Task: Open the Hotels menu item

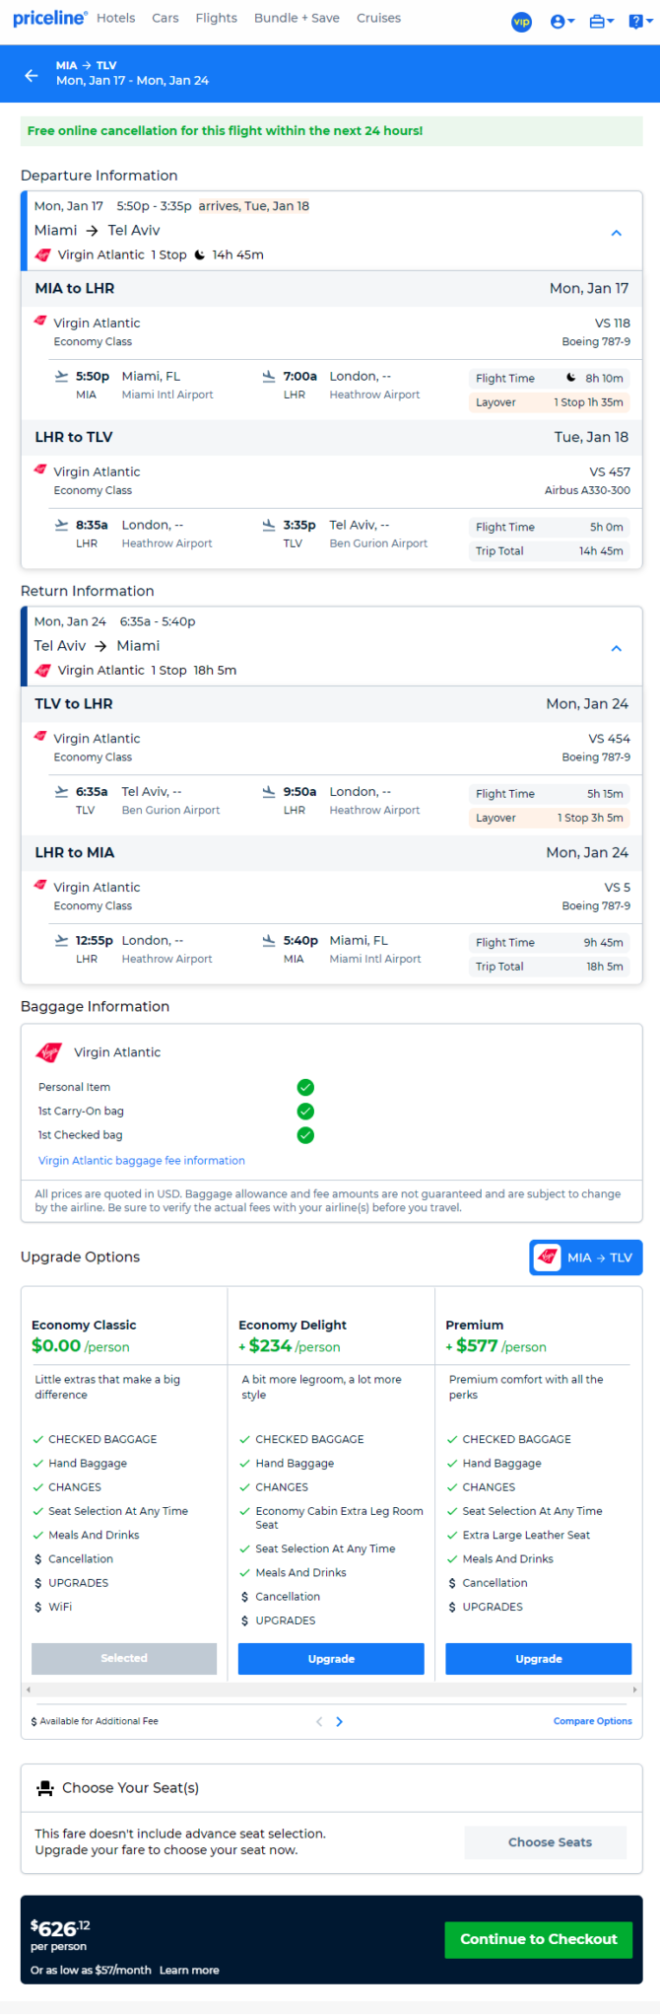Action: click(116, 18)
